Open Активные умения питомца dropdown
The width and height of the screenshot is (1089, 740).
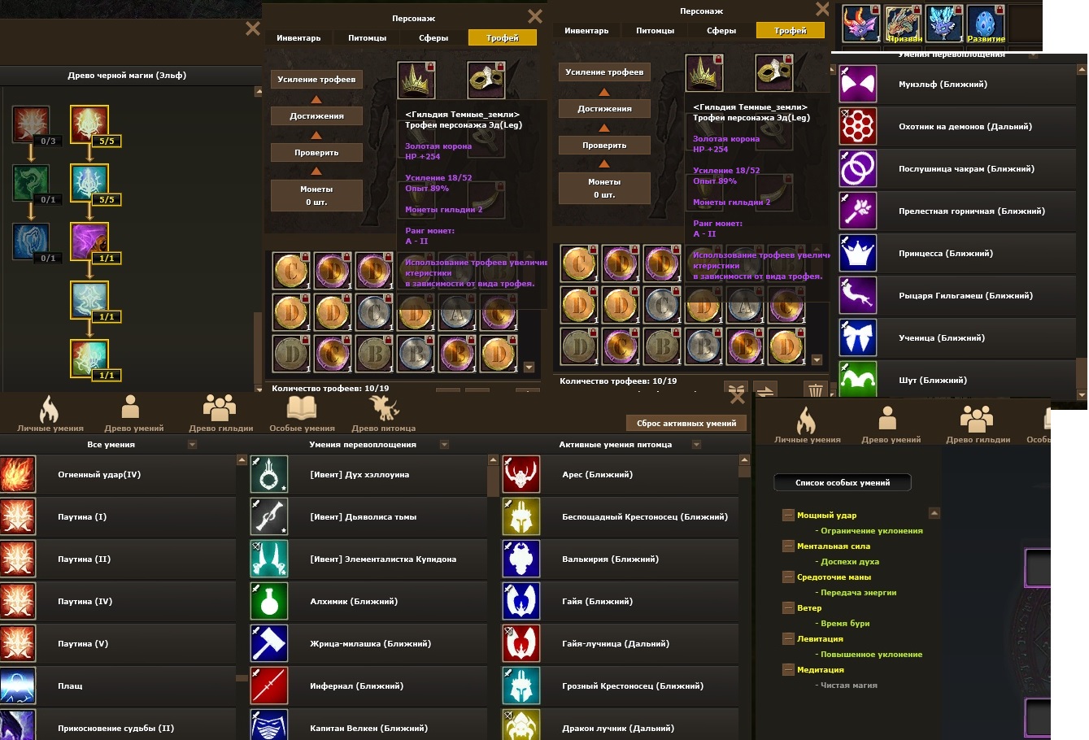pos(696,445)
